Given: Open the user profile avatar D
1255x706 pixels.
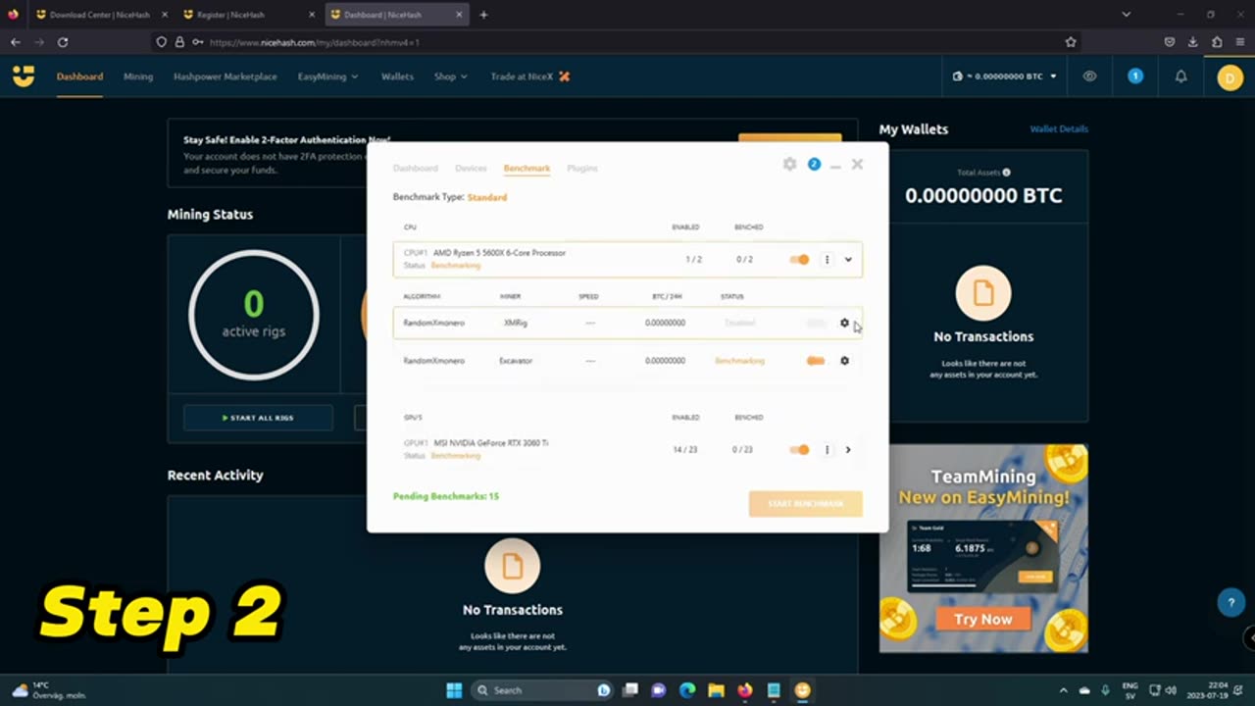Looking at the screenshot, I should [x=1230, y=77].
